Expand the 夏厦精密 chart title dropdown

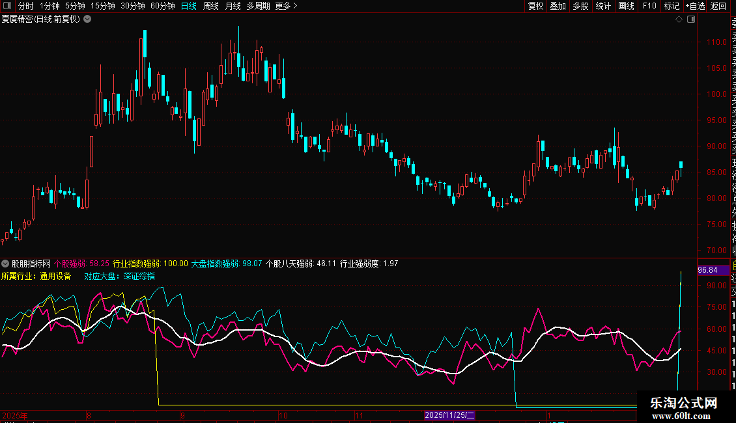[88, 20]
